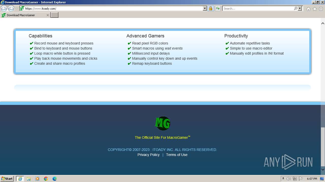The image size is (325, 182).
Task: Click 'Simple to use macro editor'
Action: coord(251,48)
